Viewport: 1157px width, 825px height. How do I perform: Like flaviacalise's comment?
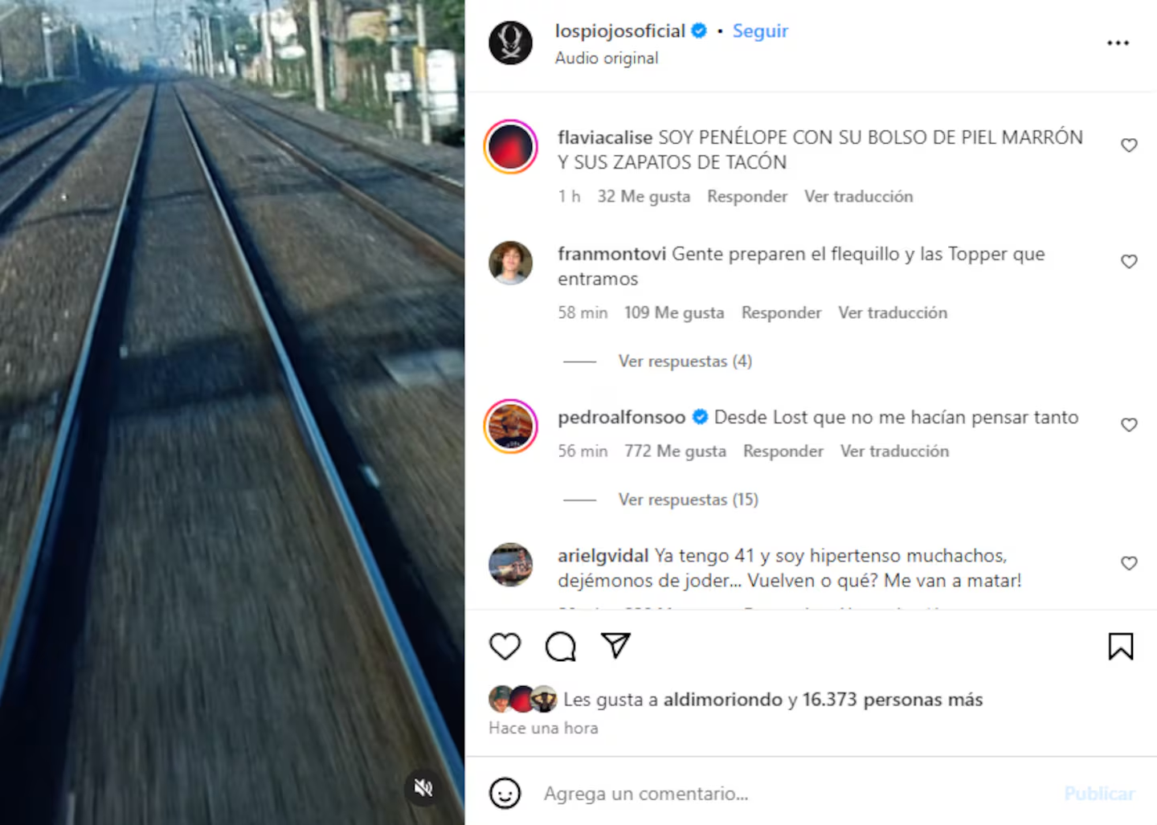(x=1129, y=145)
